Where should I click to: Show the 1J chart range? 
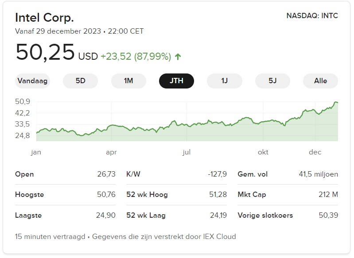tap(224, 81)
